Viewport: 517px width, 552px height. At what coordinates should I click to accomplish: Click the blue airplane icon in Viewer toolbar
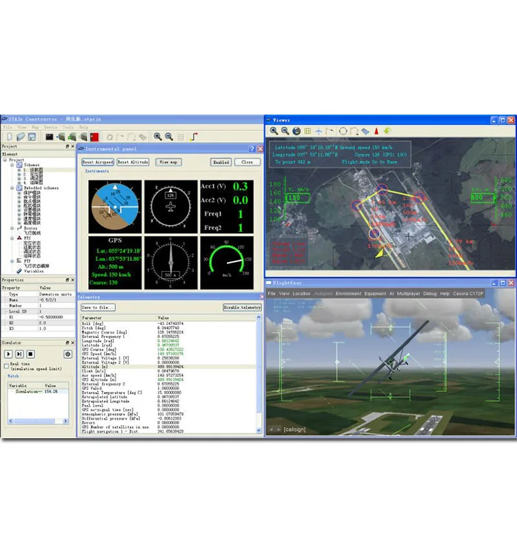[x=318, y=131]
